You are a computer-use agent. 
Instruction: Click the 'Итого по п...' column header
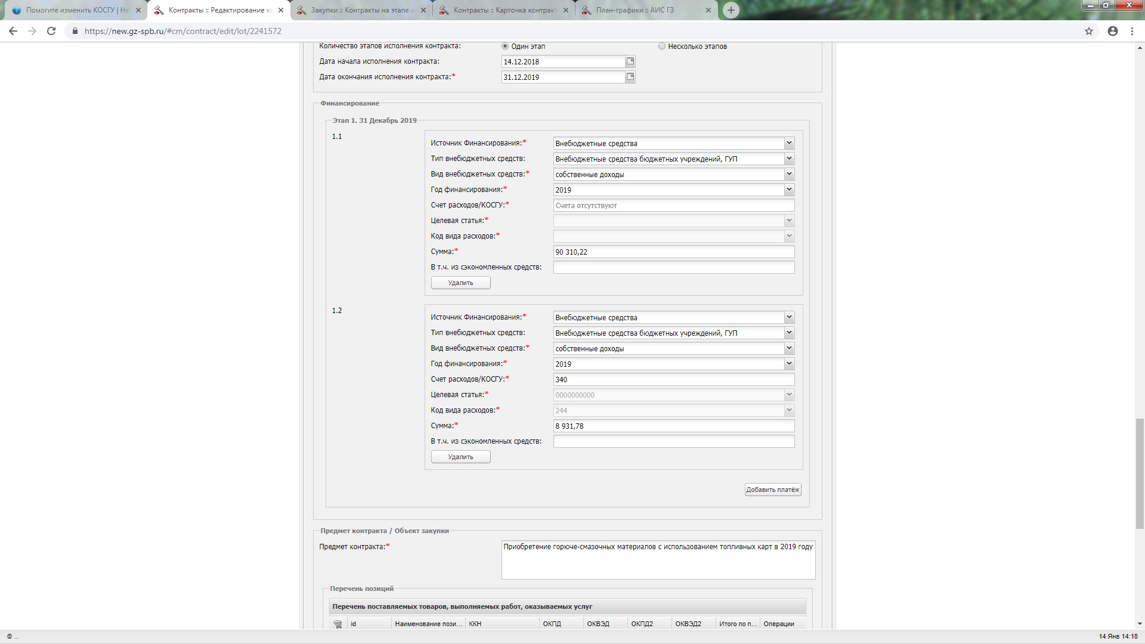click(x=738, y=624)
